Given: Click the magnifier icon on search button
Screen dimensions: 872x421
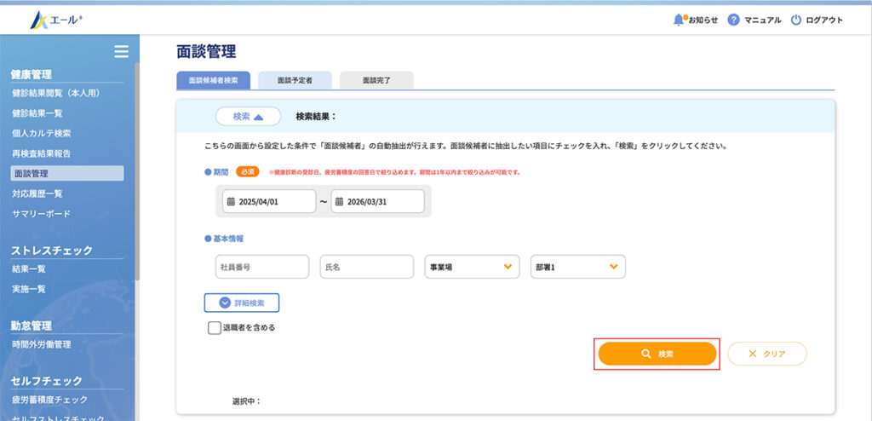Looking at the screenshot, I should click(x=646, y=354).
